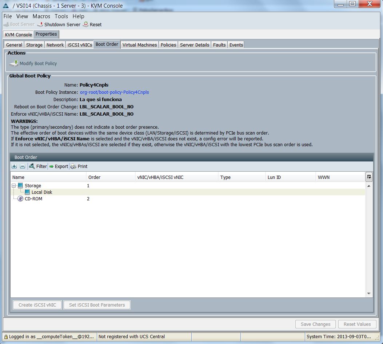383x344 pixels.
Task: Click the KVM Console title bar app icon
Action: pos(6,5)
